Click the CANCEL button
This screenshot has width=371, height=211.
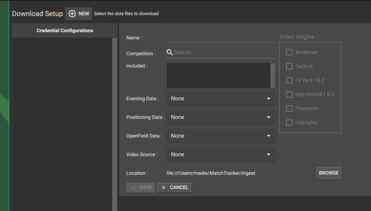(x=174, y=187)
